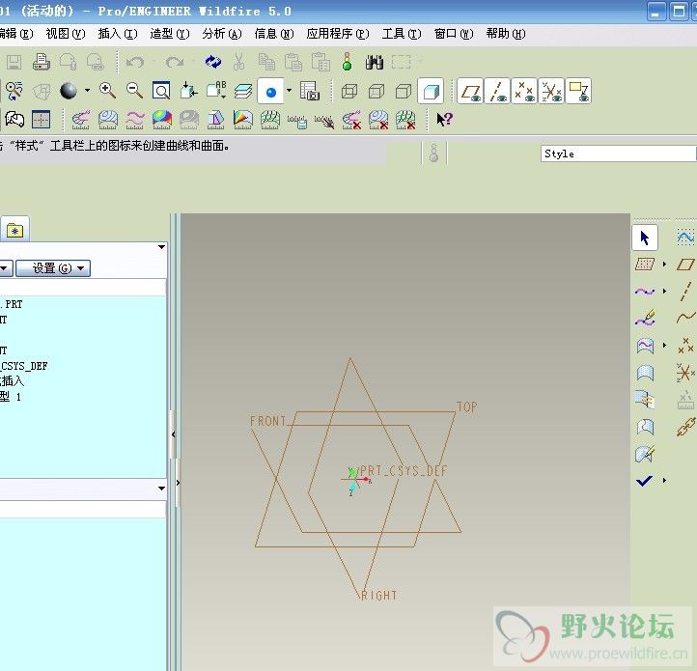697x671 pixels.
Task: Expand the curve tool flyout arrow
Action: [x=664, y=292]
